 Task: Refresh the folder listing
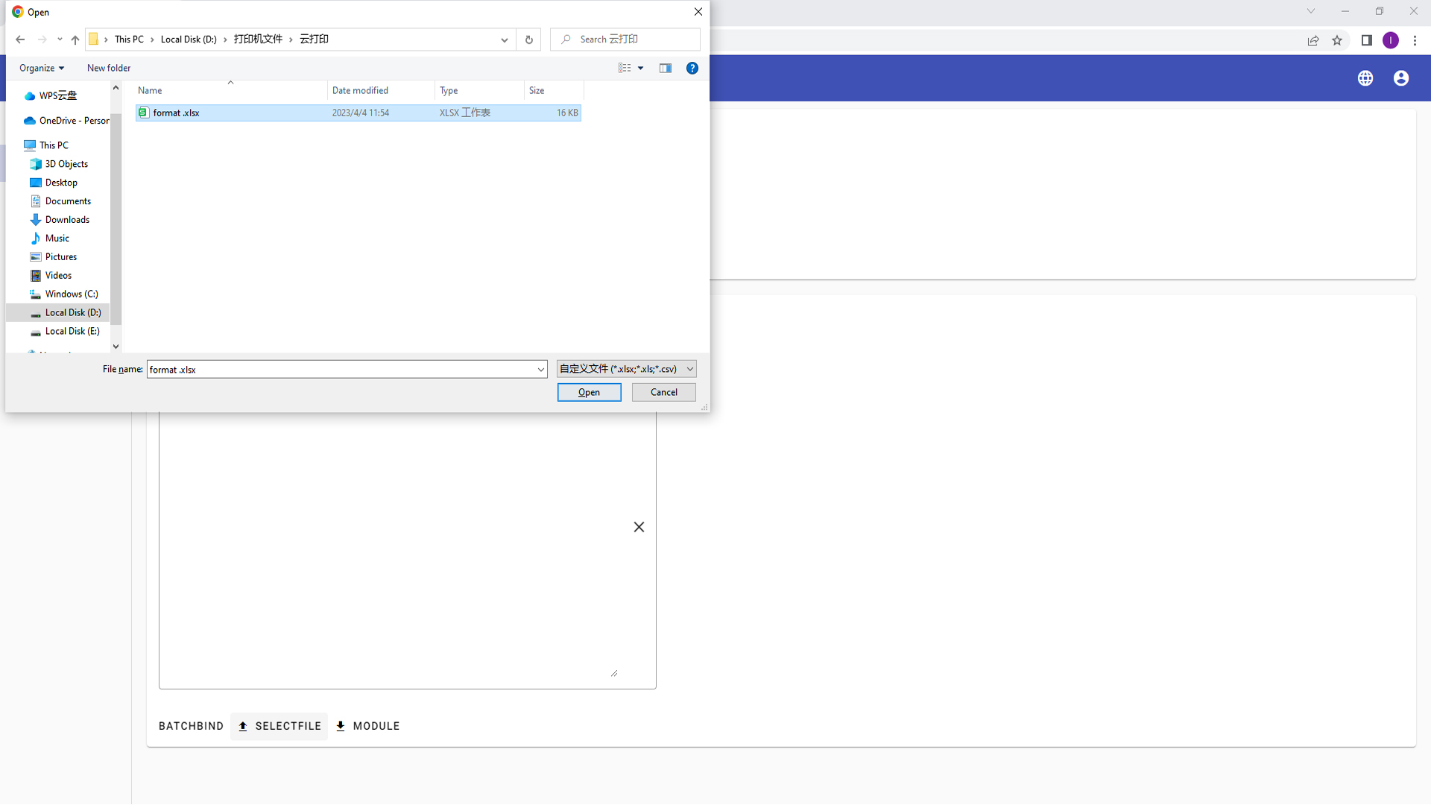pyautogui.click(x=529, y=40)
